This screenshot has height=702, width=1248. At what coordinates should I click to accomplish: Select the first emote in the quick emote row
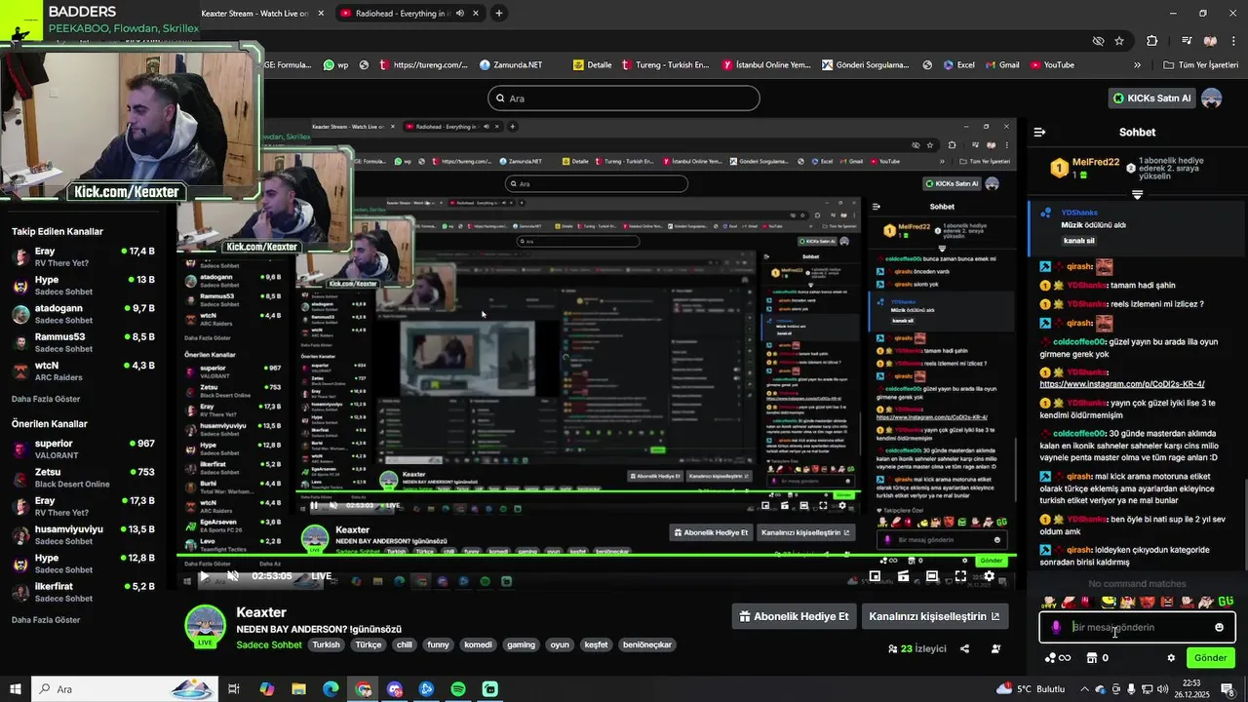click(1049, 602)
